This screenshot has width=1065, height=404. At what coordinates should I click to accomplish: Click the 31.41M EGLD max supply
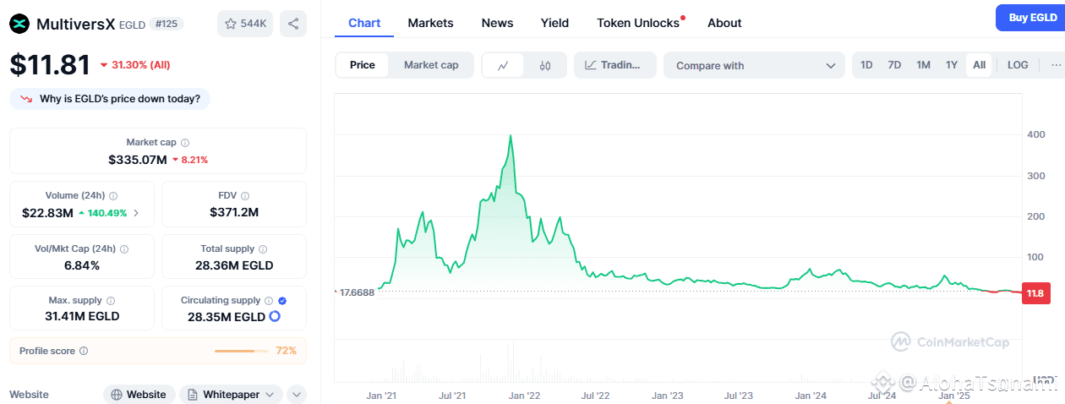pos(81,316)
